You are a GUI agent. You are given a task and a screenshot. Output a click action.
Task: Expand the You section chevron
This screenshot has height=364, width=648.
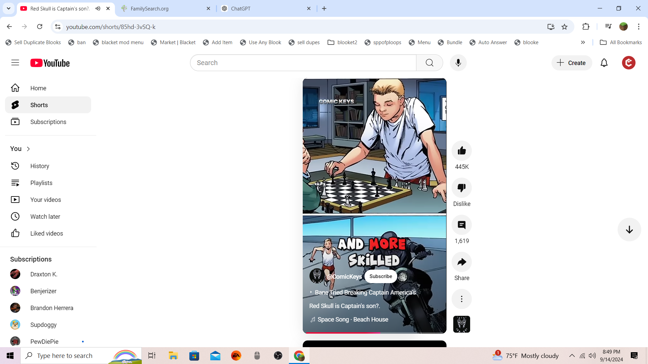click(x=28, y=149)
